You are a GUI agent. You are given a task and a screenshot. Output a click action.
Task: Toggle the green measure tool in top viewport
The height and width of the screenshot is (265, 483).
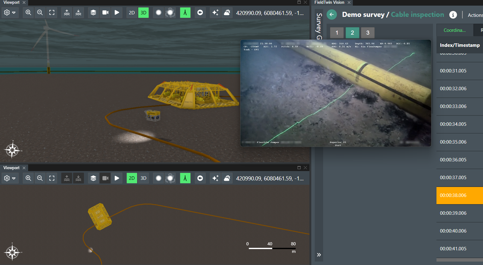(x=185, y=12)
